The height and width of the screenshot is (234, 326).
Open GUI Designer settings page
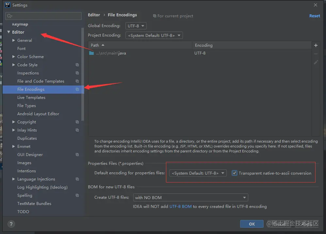click(x=30, y=155)
